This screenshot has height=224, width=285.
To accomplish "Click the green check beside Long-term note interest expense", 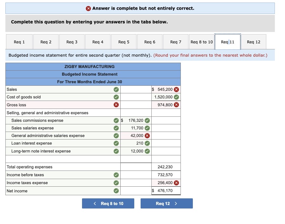I will click(x=116, y=151).
